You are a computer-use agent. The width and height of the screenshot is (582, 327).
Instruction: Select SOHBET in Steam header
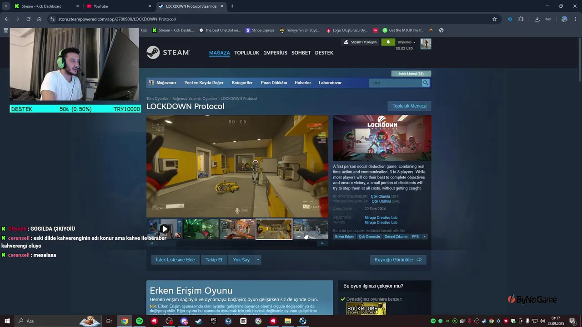(301, 53)
